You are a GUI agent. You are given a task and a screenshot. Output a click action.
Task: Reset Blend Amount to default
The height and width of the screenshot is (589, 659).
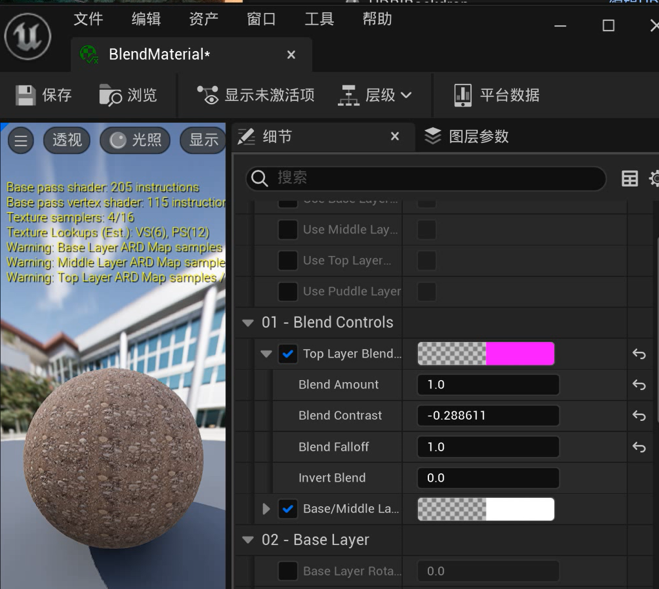[x=639, y=385]
